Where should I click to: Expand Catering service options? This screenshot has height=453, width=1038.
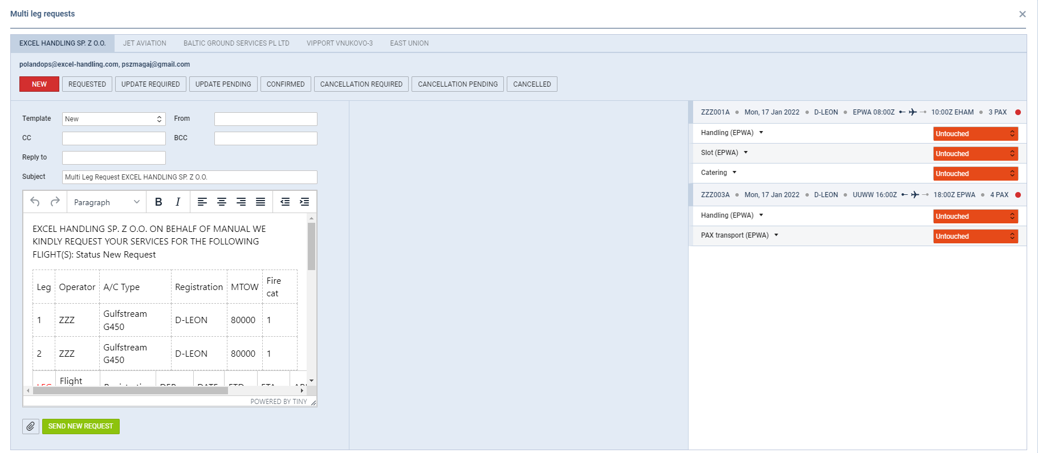tap(734, 173)
